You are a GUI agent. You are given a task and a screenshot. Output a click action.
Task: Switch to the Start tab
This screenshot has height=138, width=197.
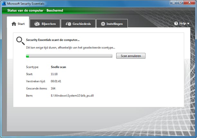(x=18, y=22)
